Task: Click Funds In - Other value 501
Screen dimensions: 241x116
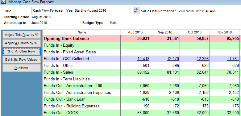Action: 146,66
